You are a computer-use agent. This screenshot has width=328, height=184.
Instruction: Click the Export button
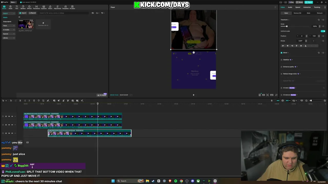(309, 2)
